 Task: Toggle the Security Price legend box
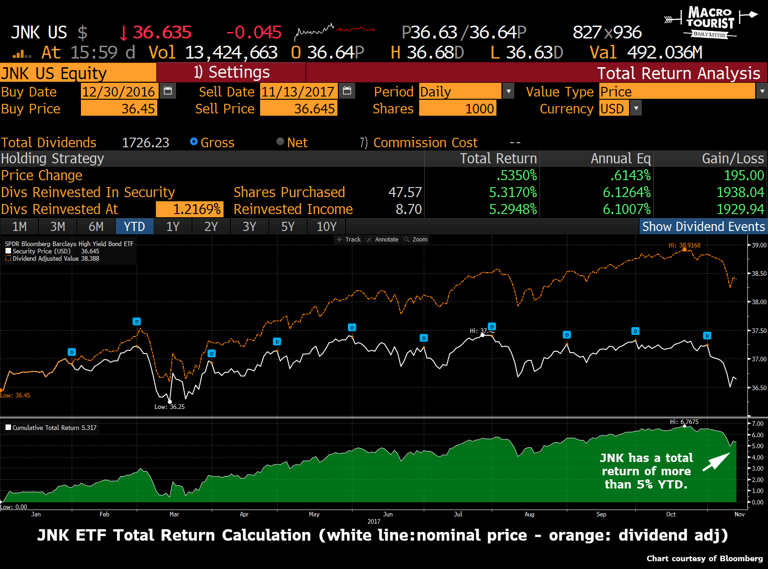click(8, 251)
